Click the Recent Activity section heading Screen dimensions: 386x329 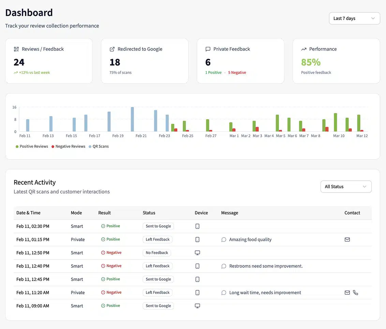35,183
